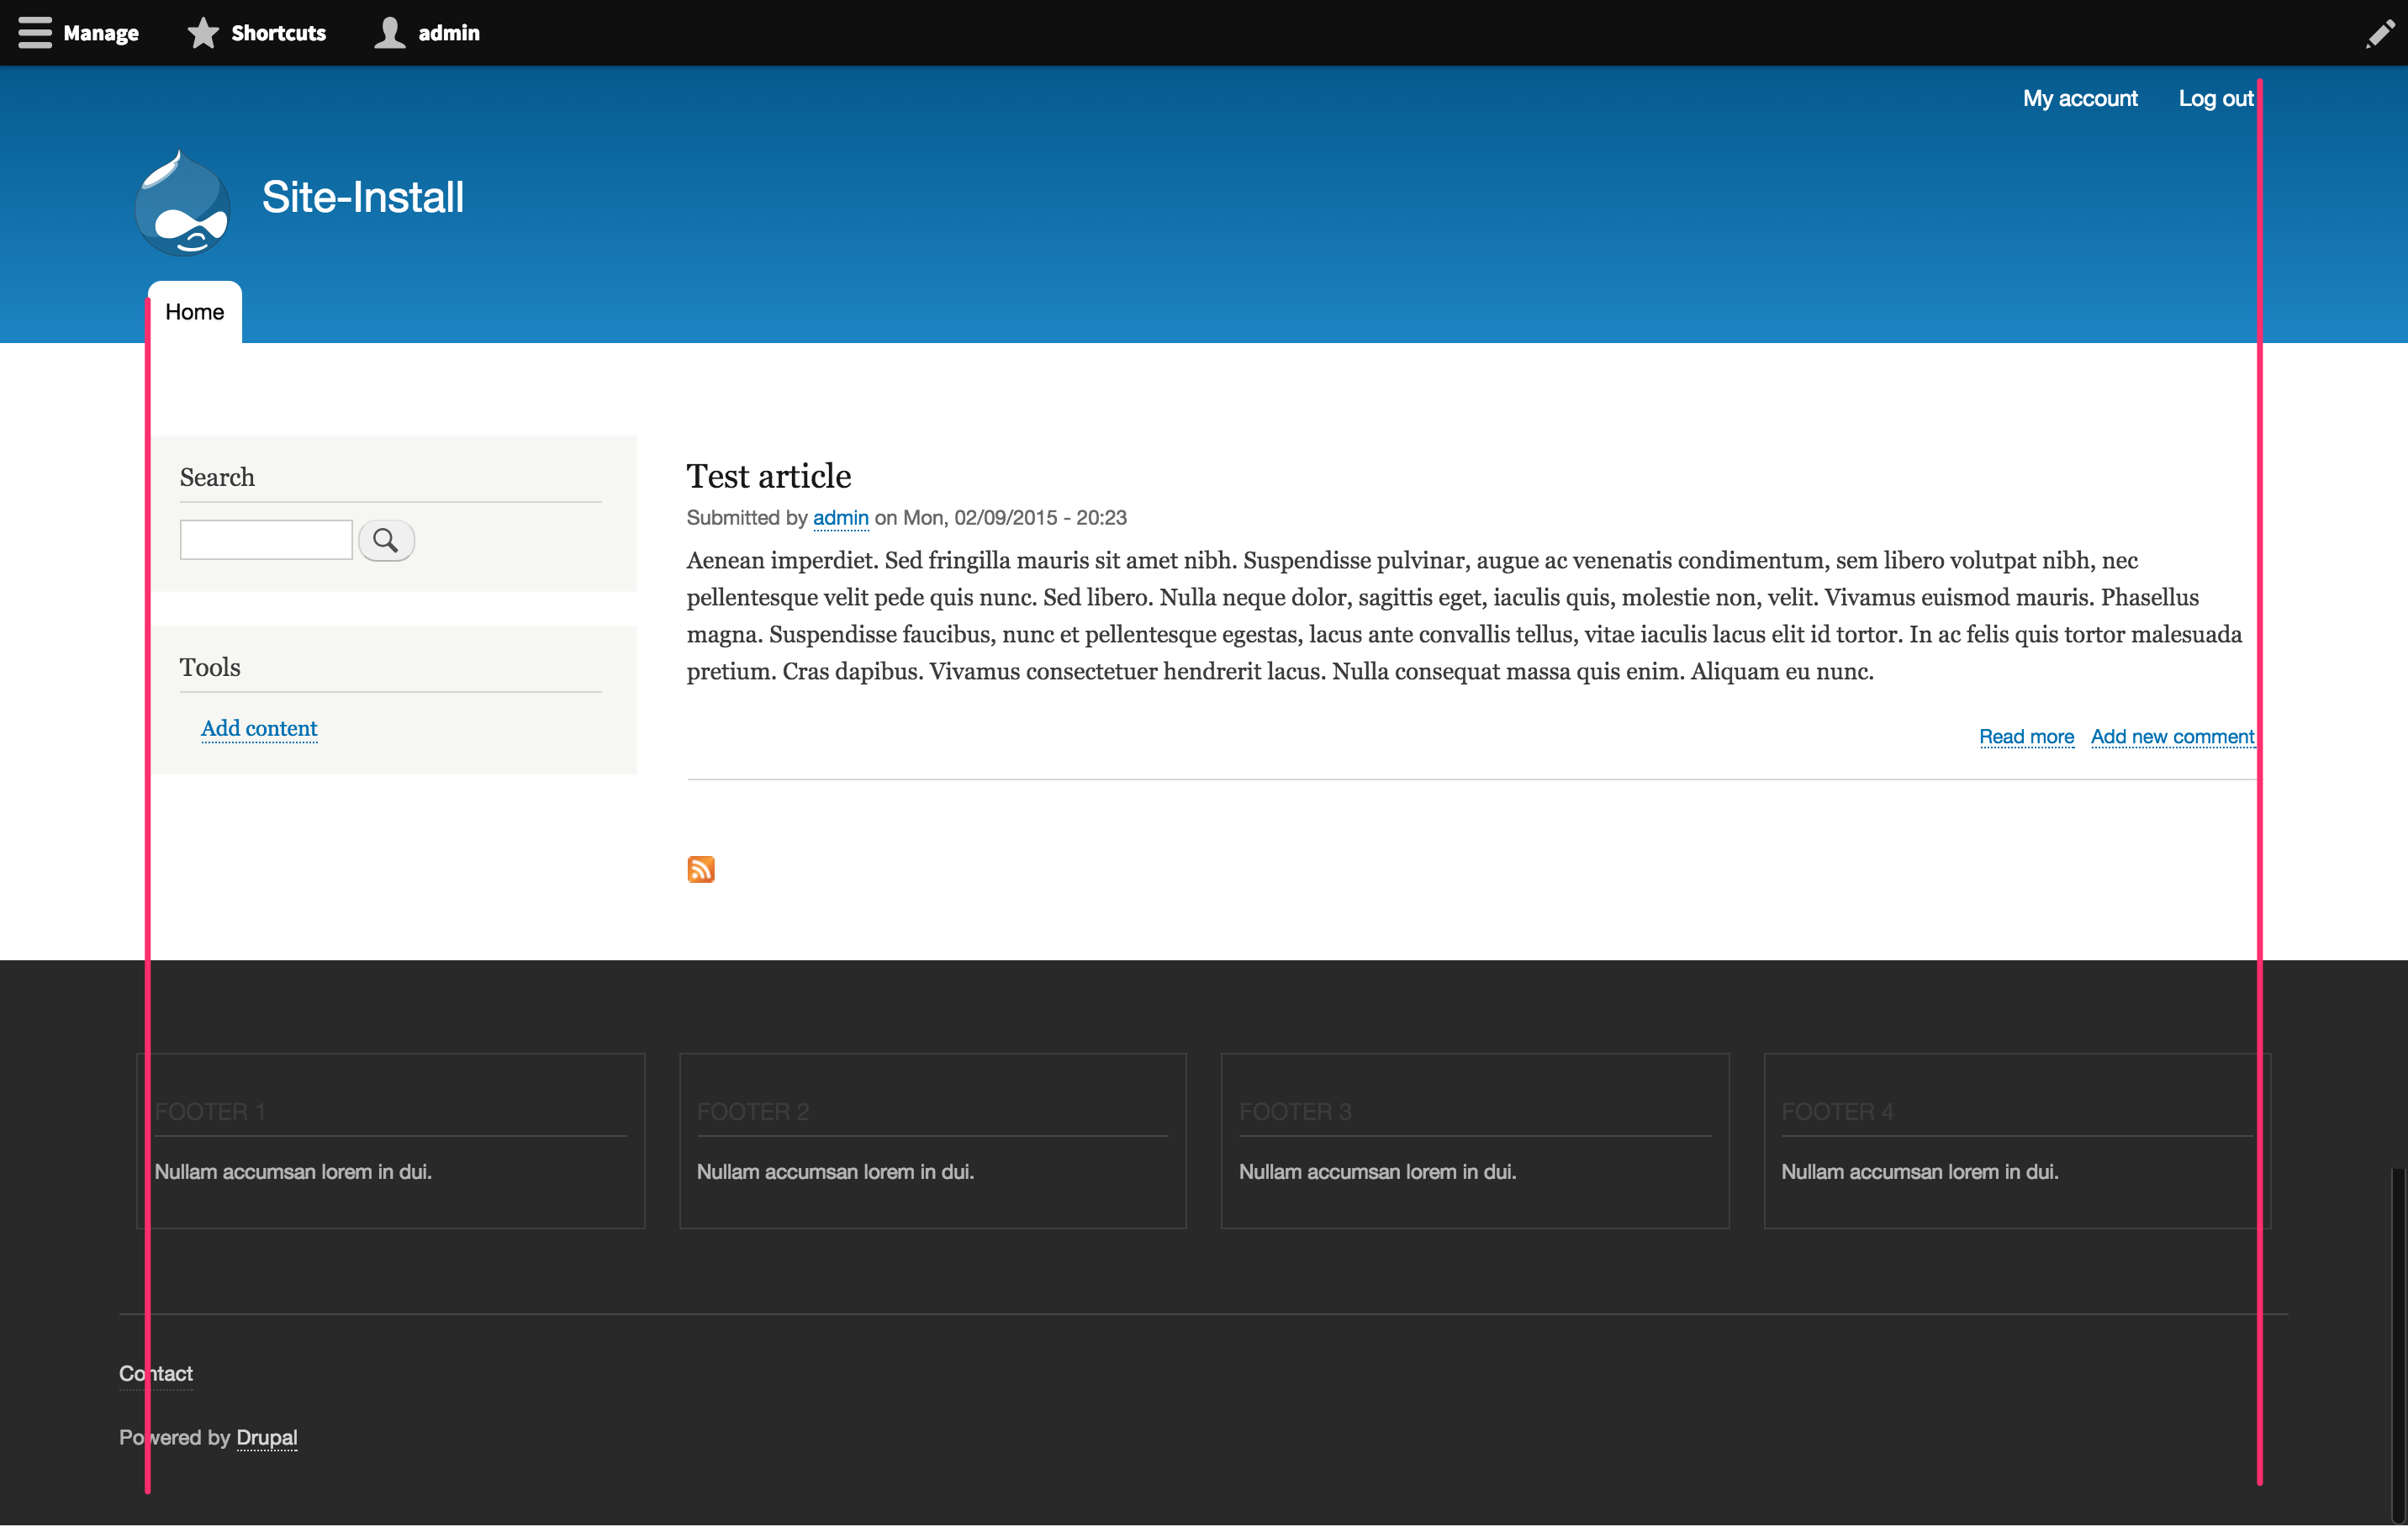2408x1527 pixels.
Task: View the admin author profile link
Action: pyautogui.click(x=840, y=518)
